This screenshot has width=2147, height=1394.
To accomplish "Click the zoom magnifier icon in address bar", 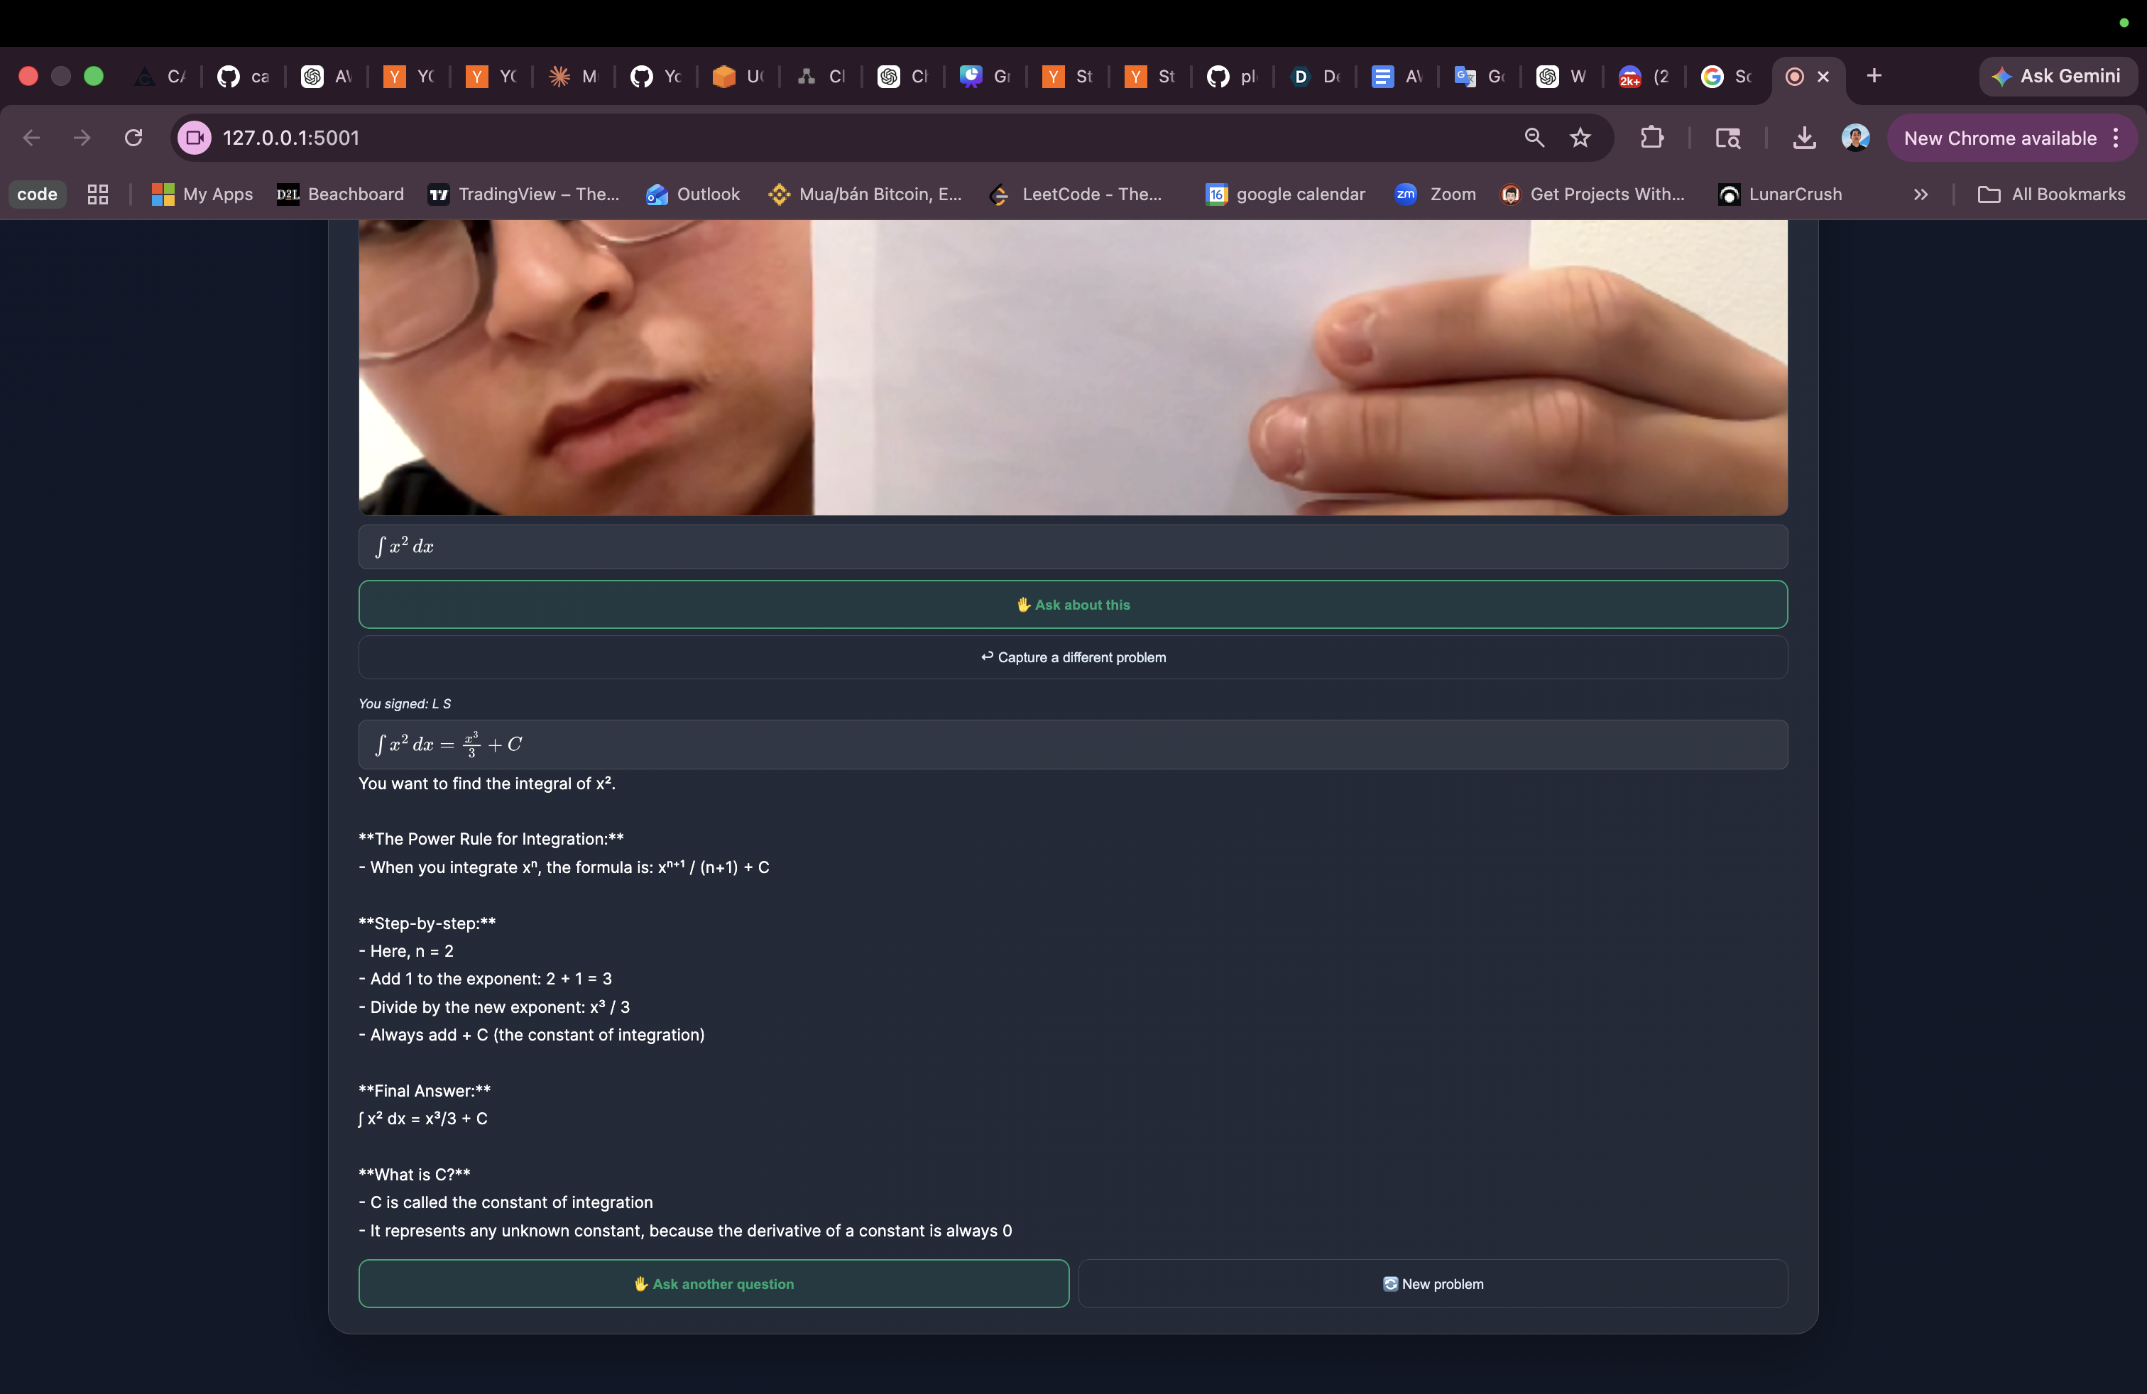I will pyautogui.click(x=1534, y=138).
